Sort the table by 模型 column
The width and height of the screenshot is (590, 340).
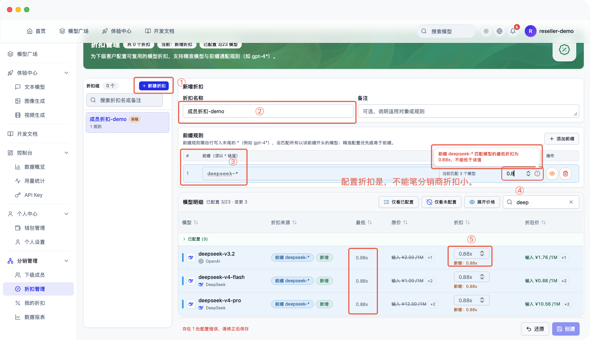pyautogui.click(x=190, y=222)
